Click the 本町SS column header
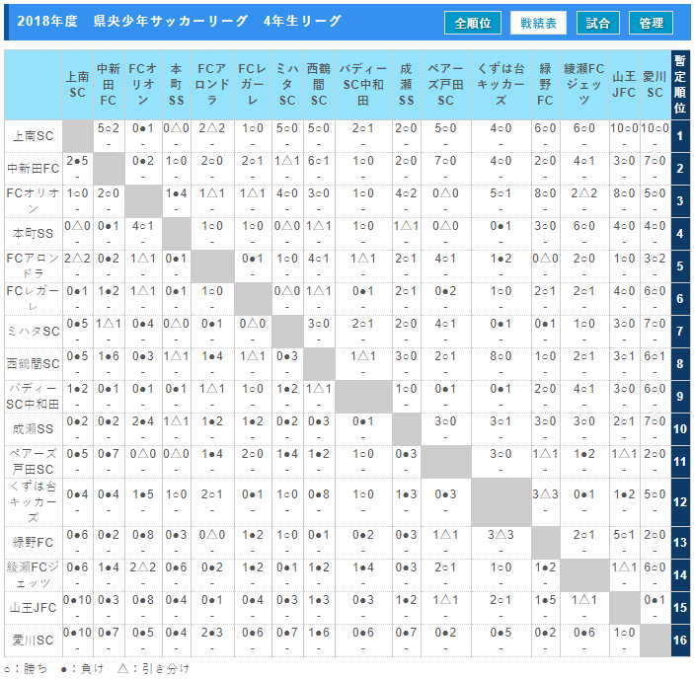Viewport: 694px width, 679px height. pyautogui.click(x=177, y=85)
